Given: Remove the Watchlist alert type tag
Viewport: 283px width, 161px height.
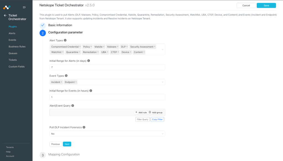Looking at the screenshot, I should coord(63,52).
